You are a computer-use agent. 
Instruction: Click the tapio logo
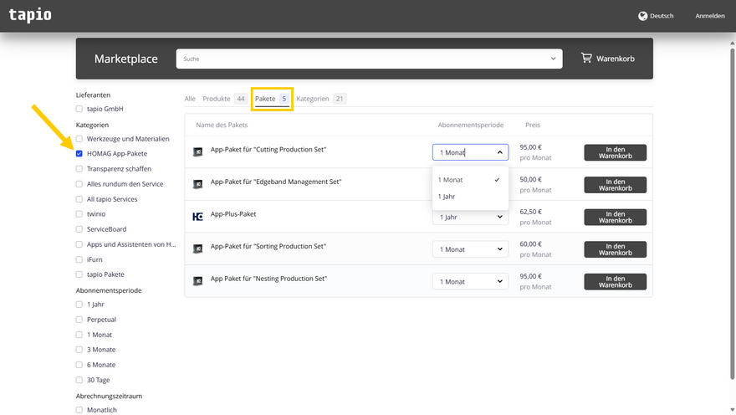click(30, 15)
